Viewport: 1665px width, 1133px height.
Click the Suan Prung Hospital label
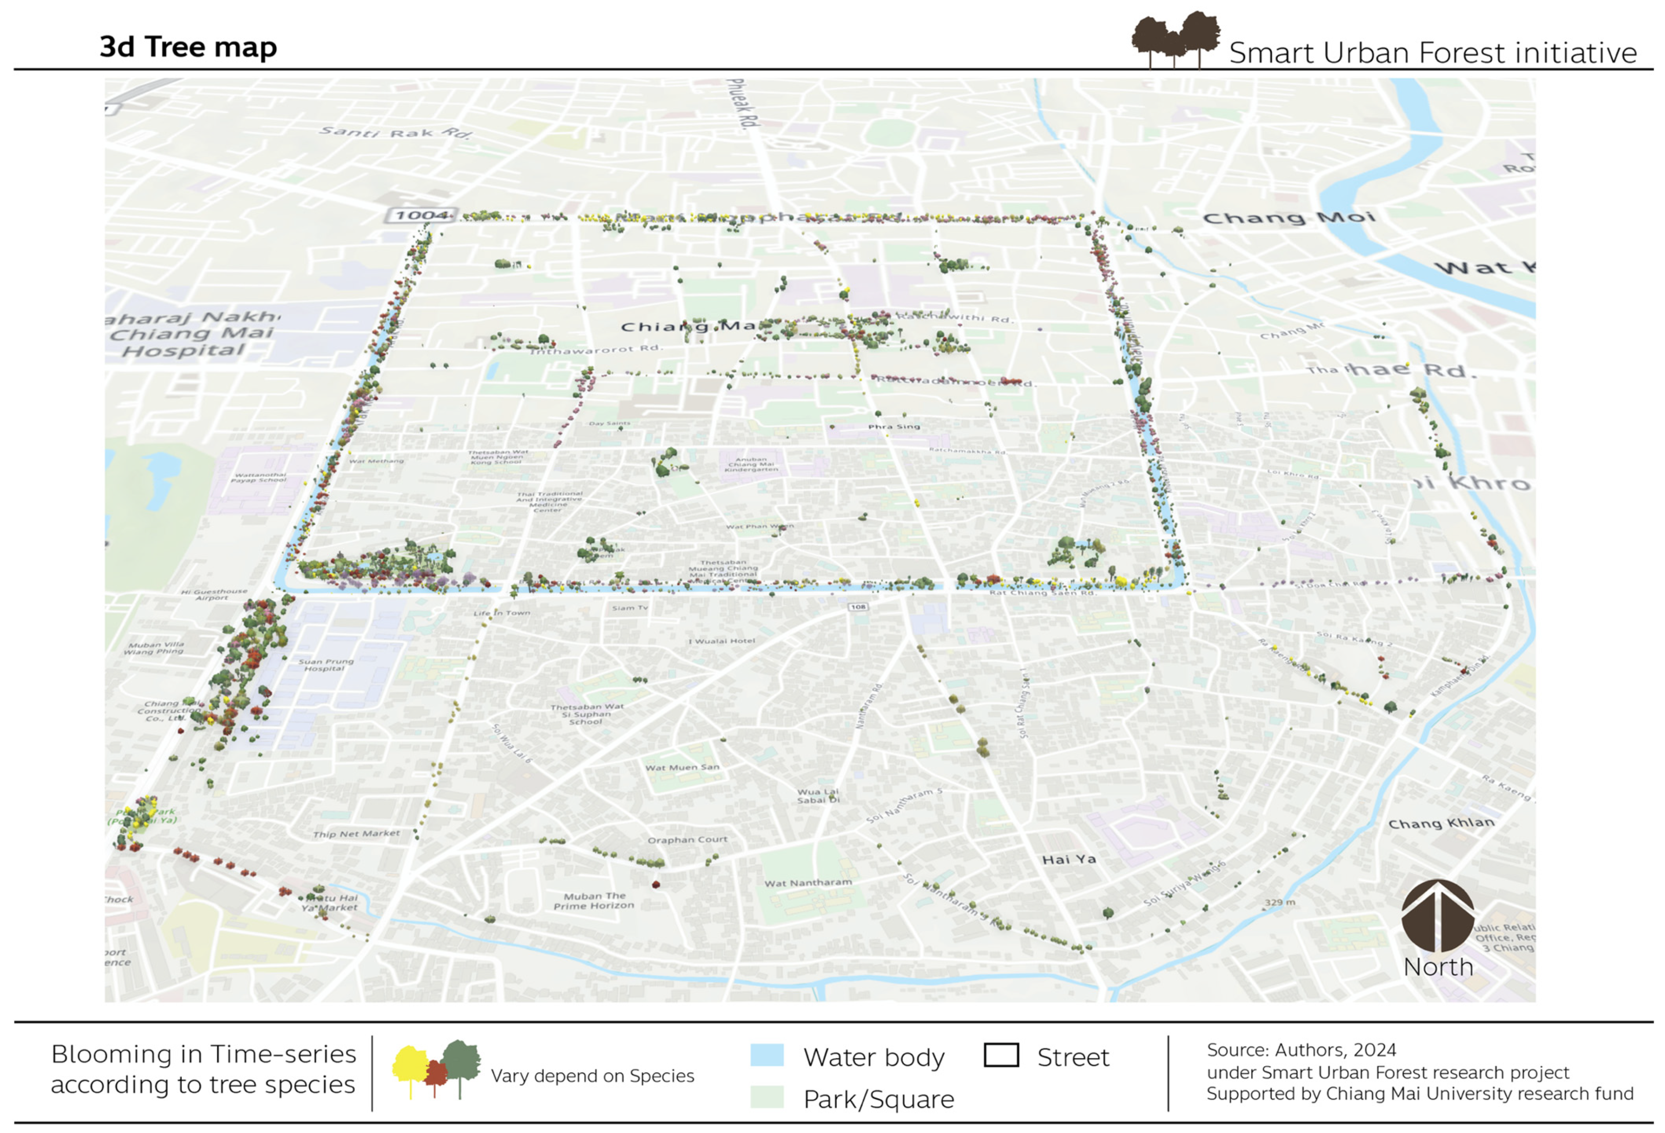point(325,665)
